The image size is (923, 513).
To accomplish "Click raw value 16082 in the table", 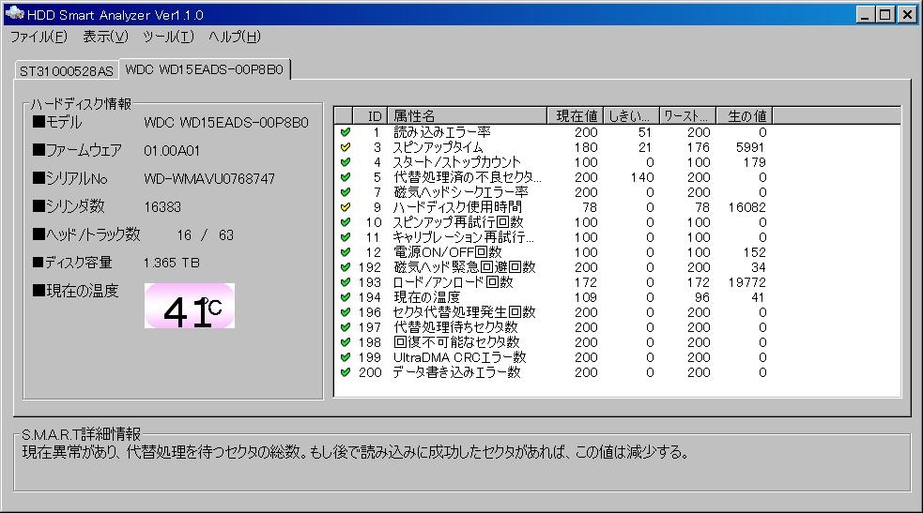I will [747, 207].
